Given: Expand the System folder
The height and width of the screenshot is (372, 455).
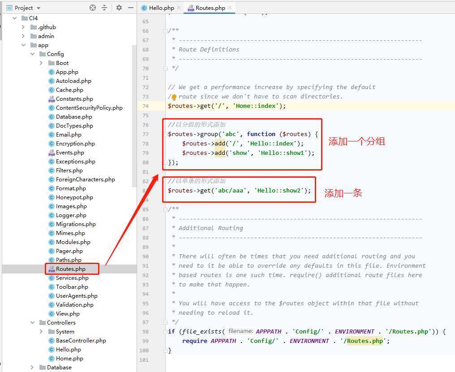Looking at the screenshot, I should point(41,332).
